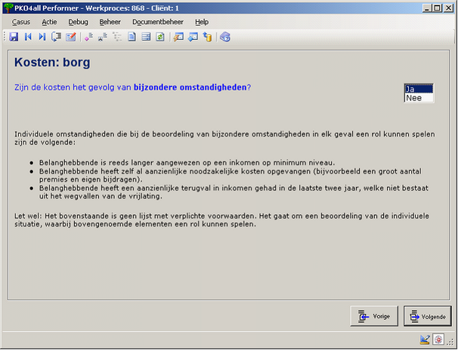This screenshot has width=458, height=350.
Task: Click the window with blue diamond icon
Action: (x=193, y=37)
